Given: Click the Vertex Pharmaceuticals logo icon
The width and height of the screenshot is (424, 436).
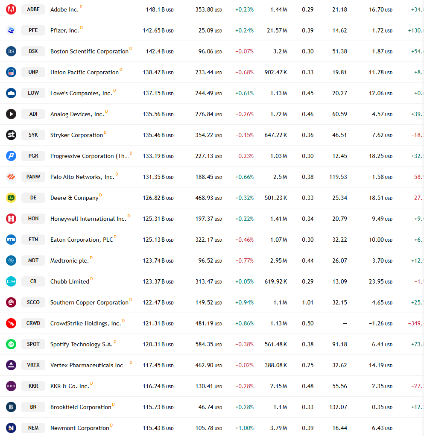Looking at the screenshot, I should tap(11, 365).
